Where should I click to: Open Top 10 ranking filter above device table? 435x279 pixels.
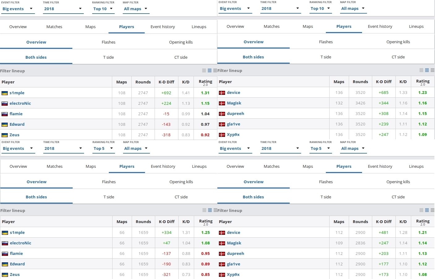coord(321,9)
